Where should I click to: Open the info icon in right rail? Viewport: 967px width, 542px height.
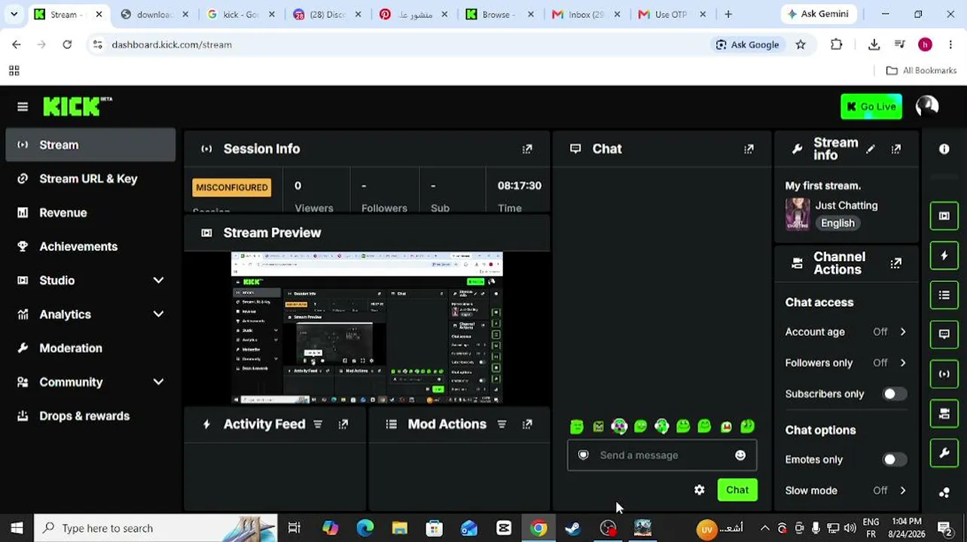click(944, 149)
